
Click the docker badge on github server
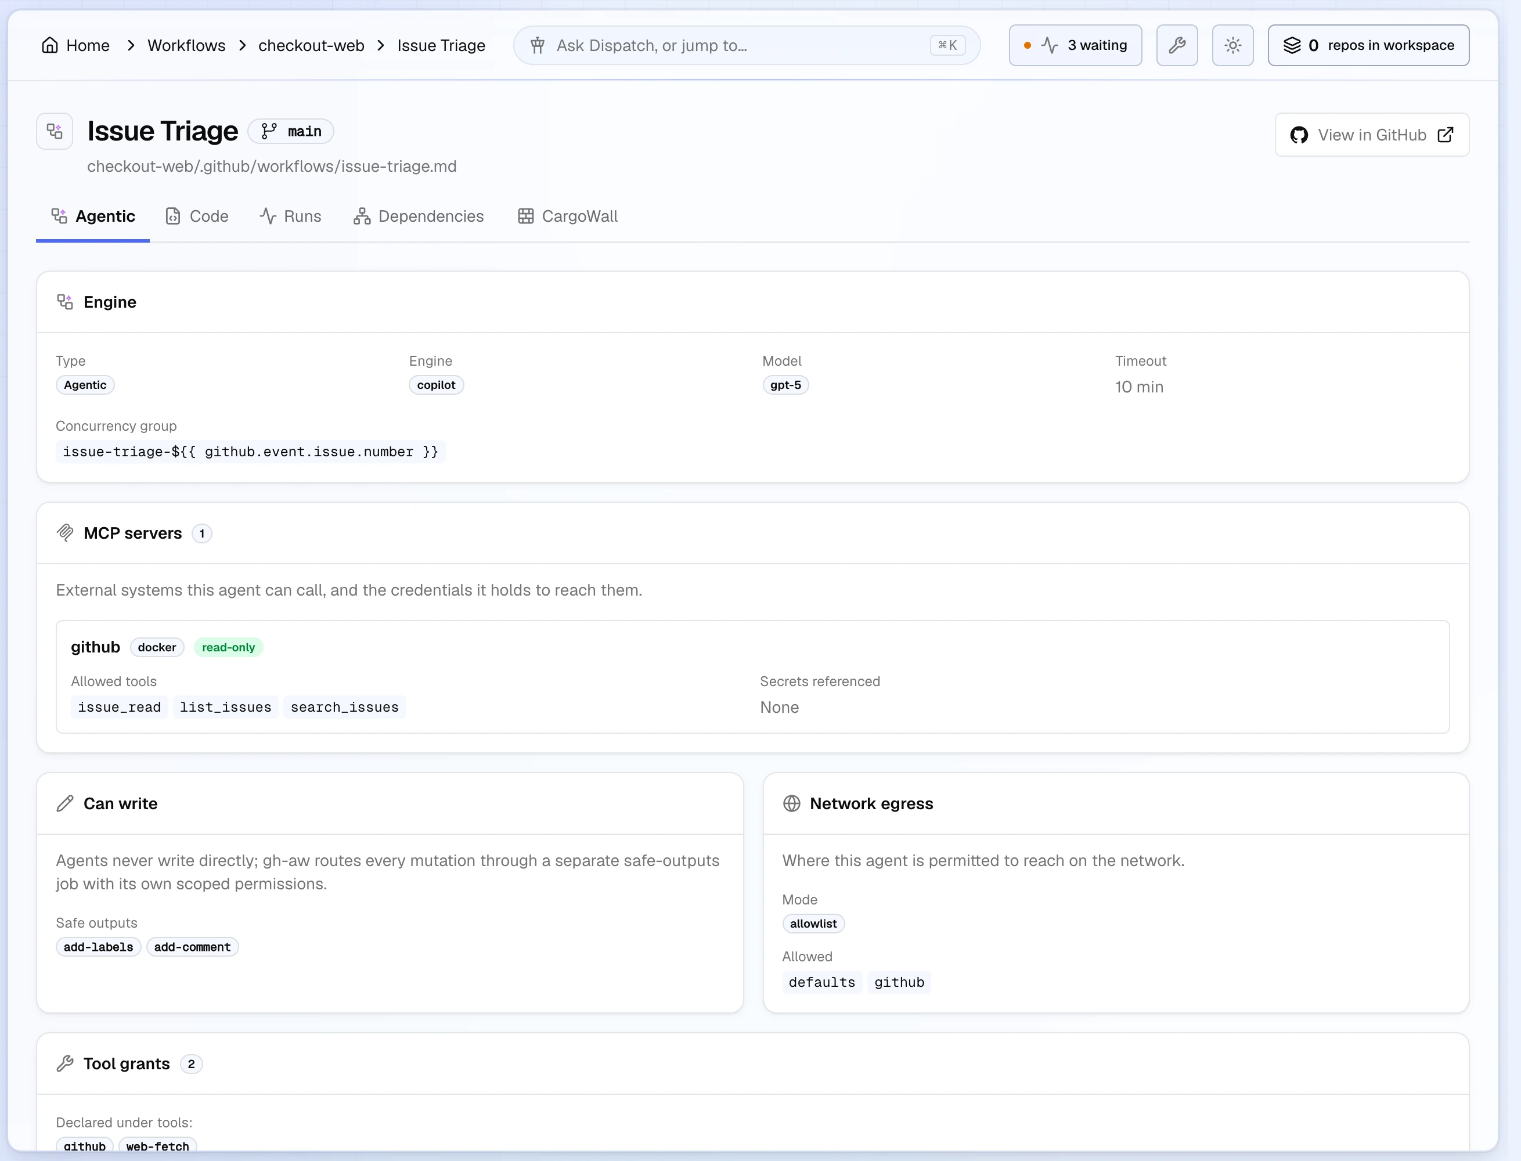pyautogui.click(x=157, y=647)
